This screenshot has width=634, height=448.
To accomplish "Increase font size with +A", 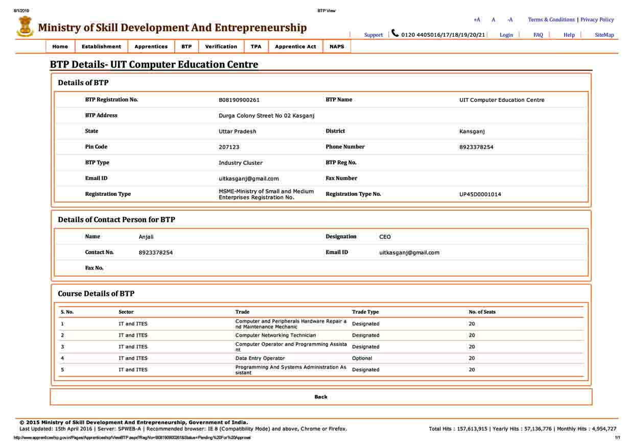I will click(477, 20).
